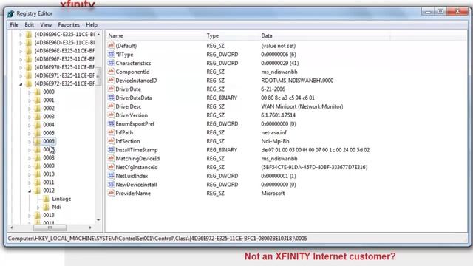Click the string icon beside (Default)

(112, 46)
